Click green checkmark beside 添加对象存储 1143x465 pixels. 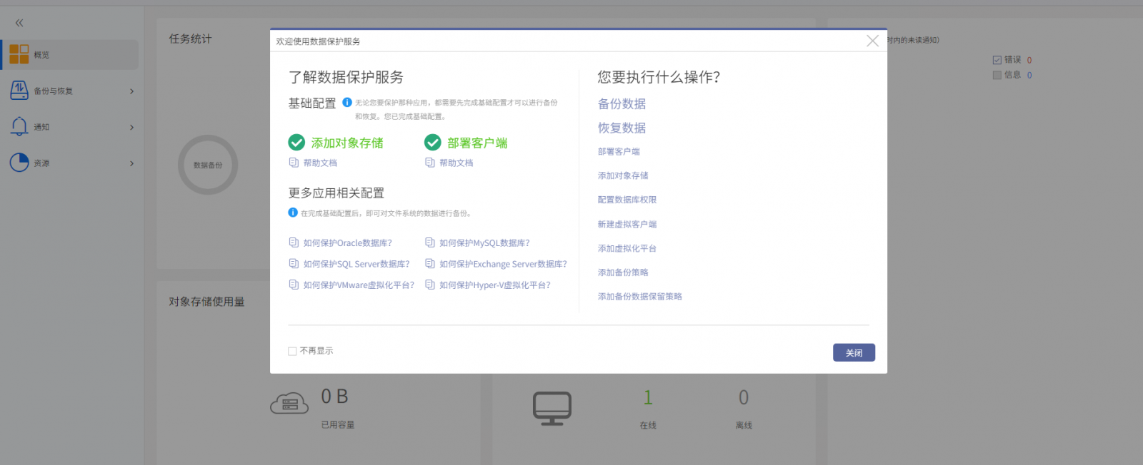pos(296,143)
